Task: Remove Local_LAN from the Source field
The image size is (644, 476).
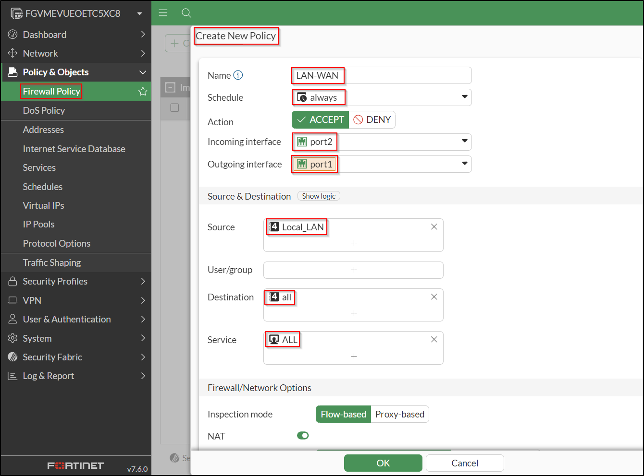Action: [x=434, y=226]
